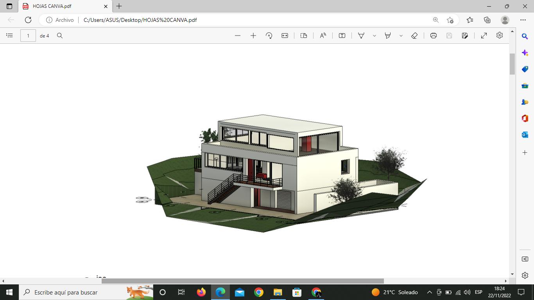Open the PDF table of contents
The width and height of the screenshot is (534, 300).
[x=9, y=36]
